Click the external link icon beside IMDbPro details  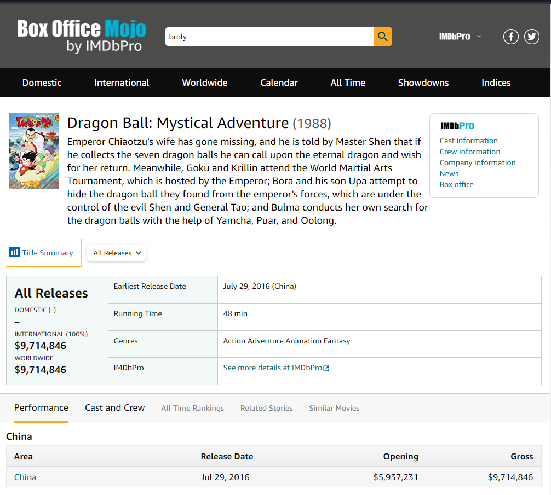326,368
